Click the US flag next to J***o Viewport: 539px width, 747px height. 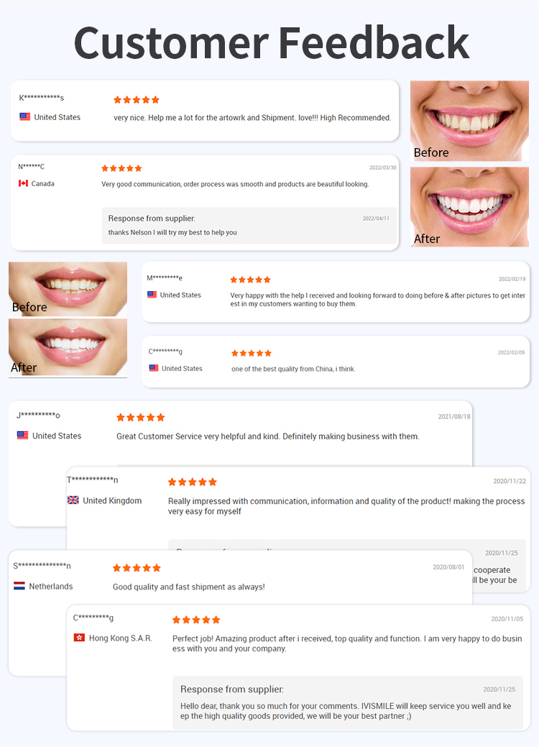pos(22,435)
